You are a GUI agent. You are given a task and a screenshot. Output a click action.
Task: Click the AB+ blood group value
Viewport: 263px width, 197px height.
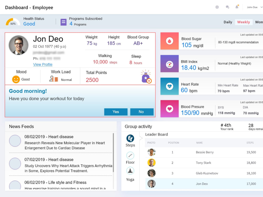coord(138,43)
